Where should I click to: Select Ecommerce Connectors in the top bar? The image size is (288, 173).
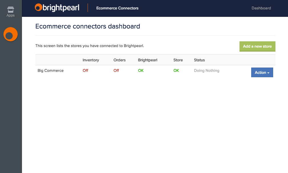click(117, 8)
